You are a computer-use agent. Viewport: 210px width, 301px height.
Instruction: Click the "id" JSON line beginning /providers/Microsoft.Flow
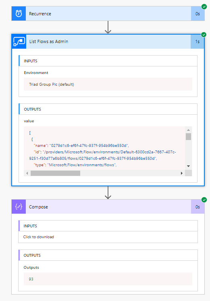[102, 155]
